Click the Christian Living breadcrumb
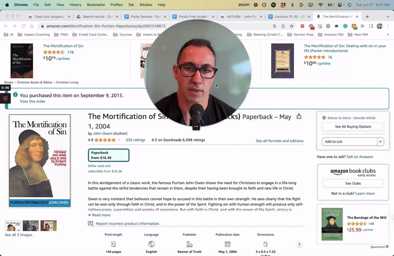 pos(67,82)
